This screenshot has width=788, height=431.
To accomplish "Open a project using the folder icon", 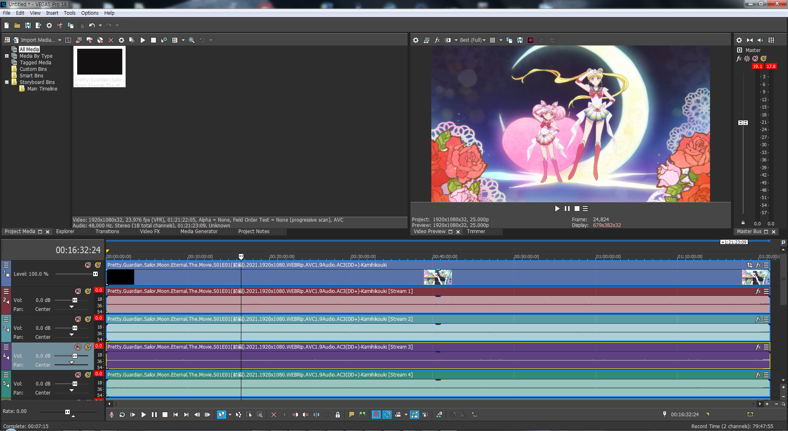I will click(17, 25).
